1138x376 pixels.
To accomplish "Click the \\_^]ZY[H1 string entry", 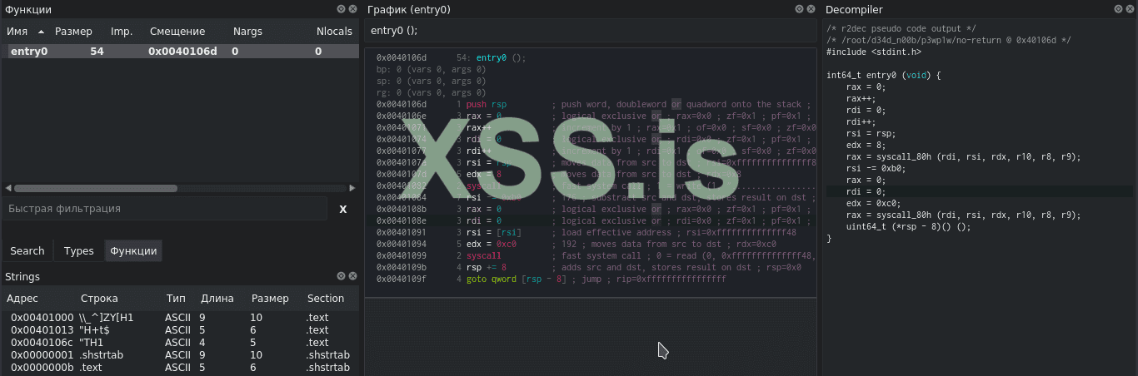I will coord(106,318).
